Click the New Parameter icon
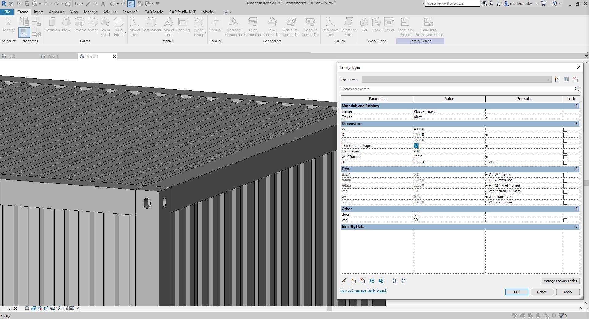Image resolution: width=589 pixels, height=319 pixels. coord(353,281)
